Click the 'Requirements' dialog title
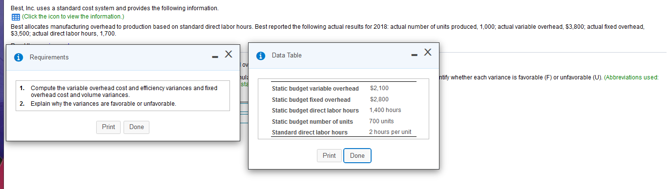The height and width of the screenshot is (189, 667). 49,57
